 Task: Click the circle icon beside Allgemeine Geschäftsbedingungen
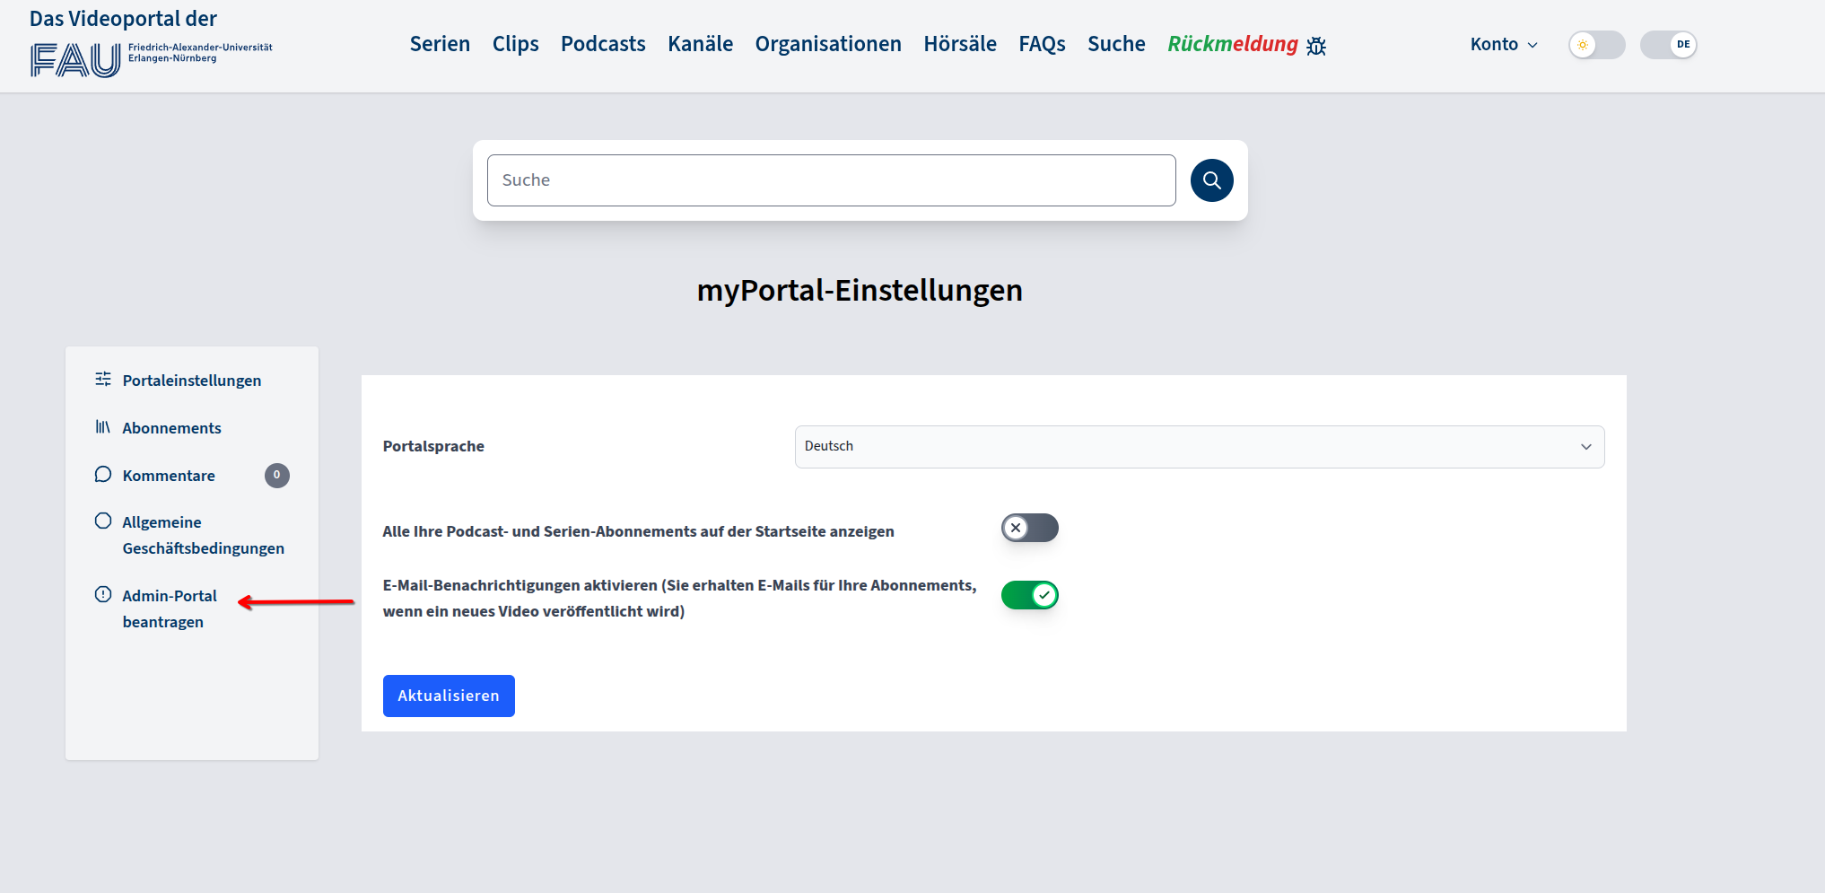pyautogui.click(x=103, y=521)
